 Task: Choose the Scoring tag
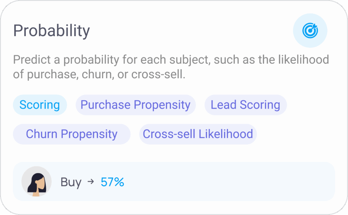[x=40, y=105]
